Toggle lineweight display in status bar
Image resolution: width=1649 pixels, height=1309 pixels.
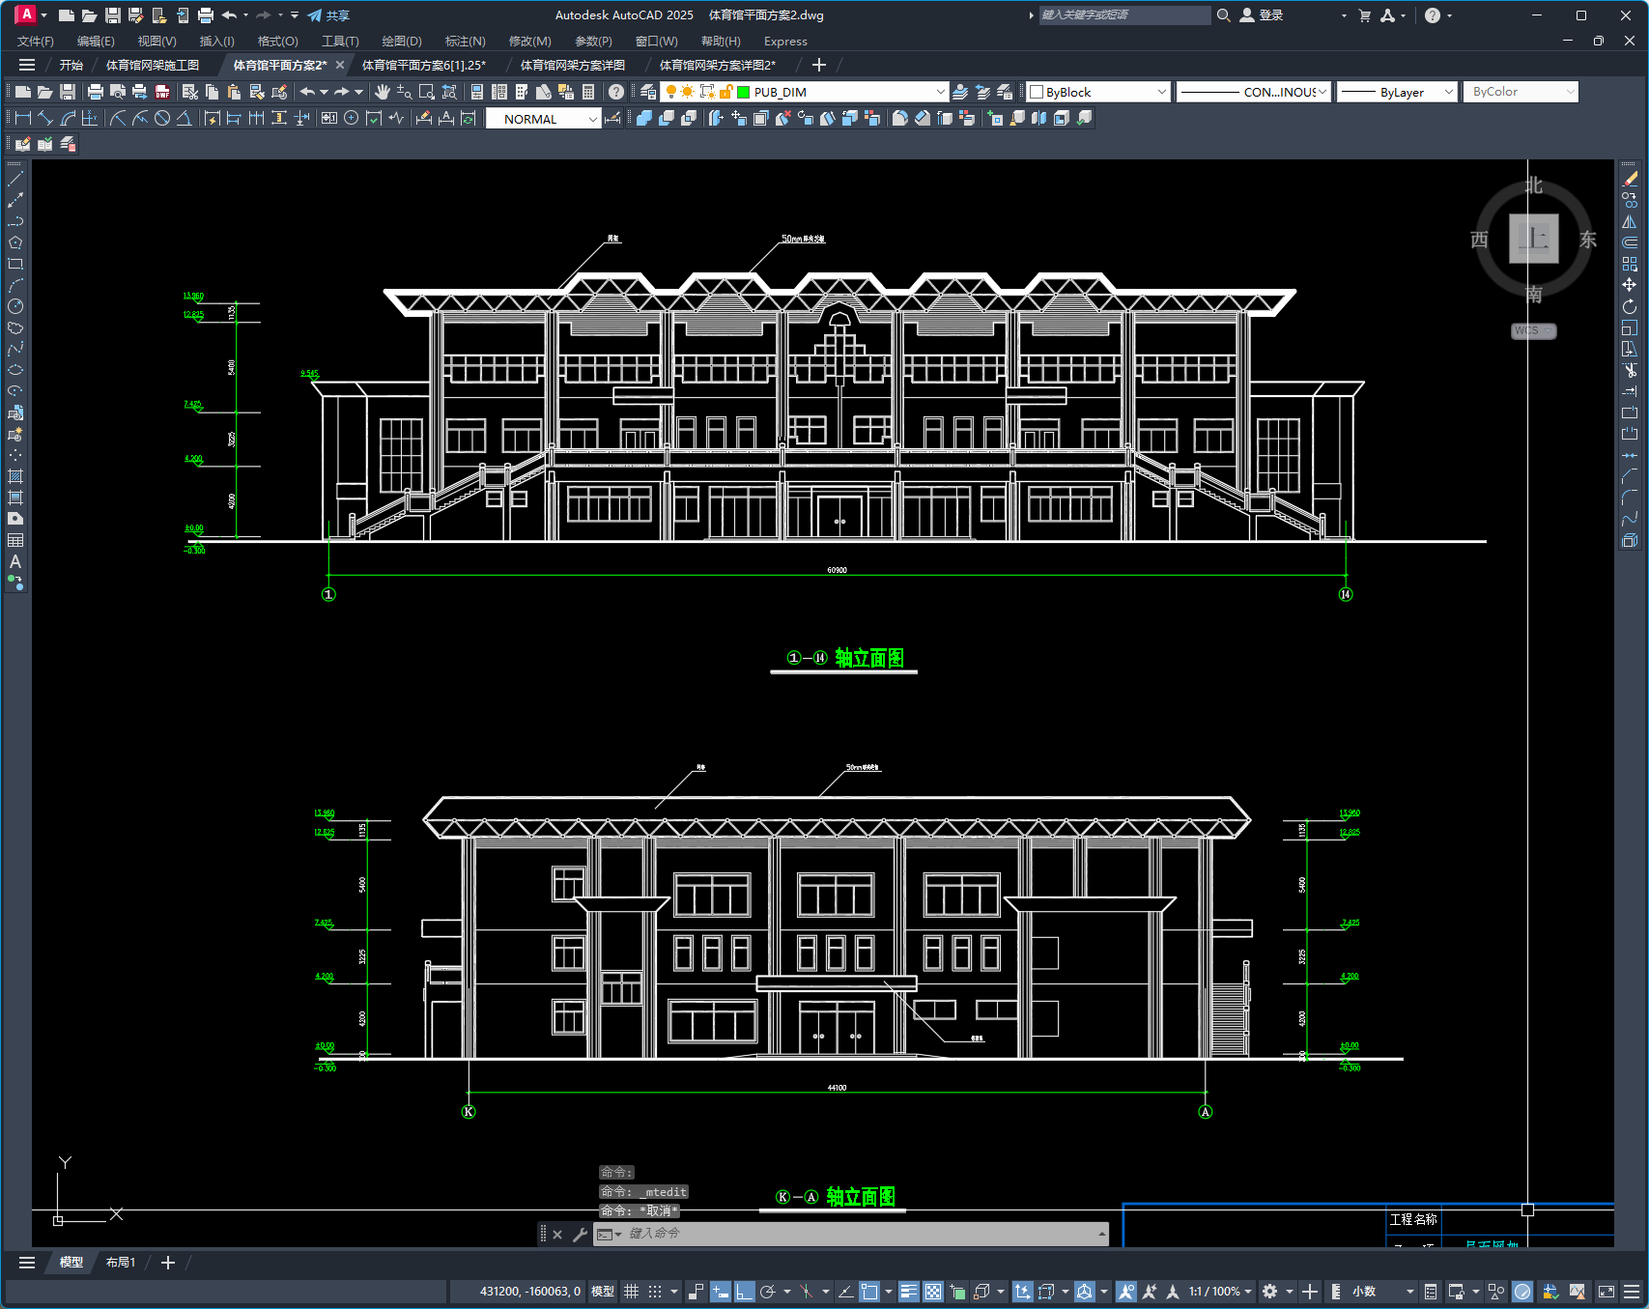click(909, 1292)
